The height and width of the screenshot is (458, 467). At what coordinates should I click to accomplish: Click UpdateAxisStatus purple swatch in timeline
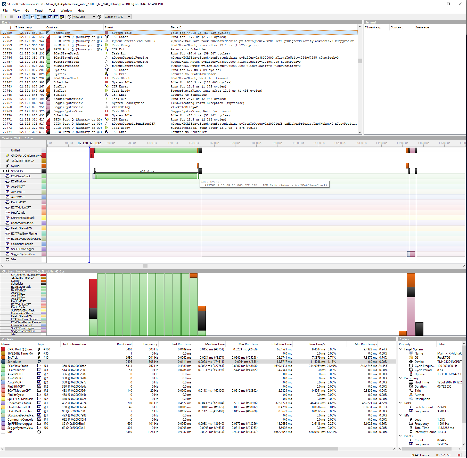point(44,223)
